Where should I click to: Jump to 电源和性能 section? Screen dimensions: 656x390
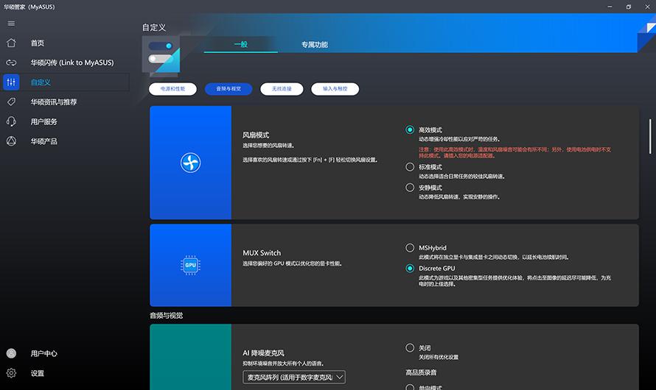172,89
